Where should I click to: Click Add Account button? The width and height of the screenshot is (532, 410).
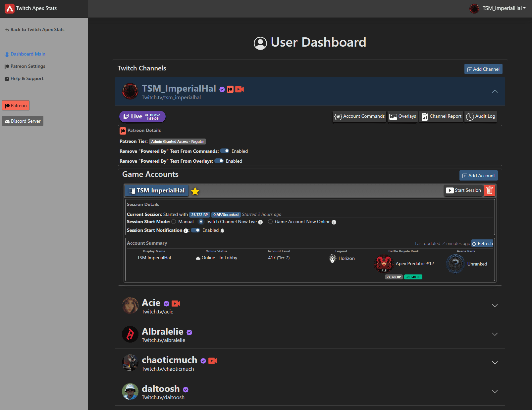[x=479, y=176]
